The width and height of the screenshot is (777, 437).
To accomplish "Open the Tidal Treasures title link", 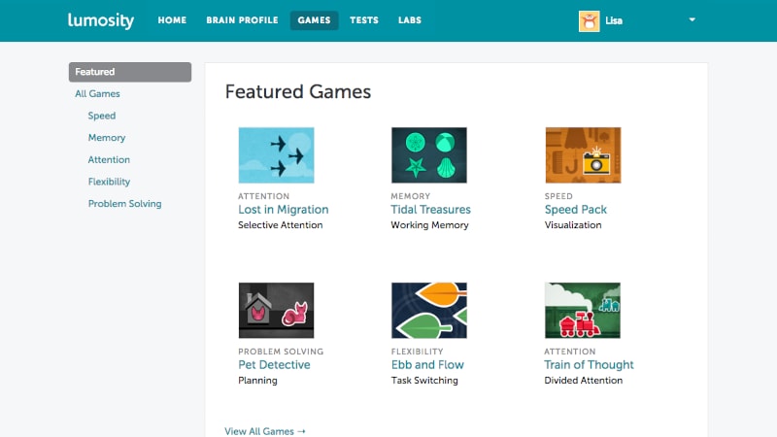I will coord(430,210).
